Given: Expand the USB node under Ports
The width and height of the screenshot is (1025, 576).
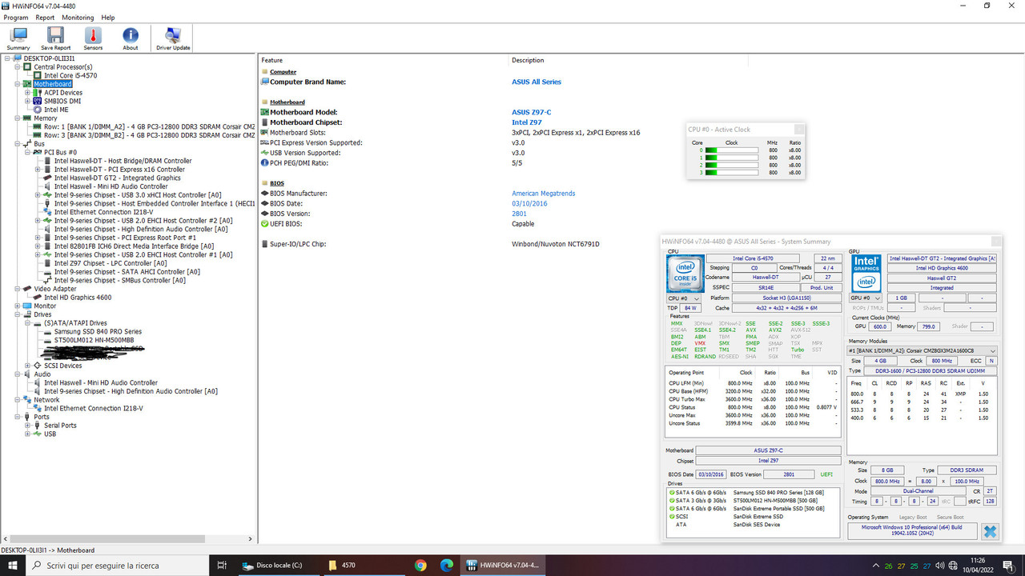Looking at the screenshot, I should (27, 434).
